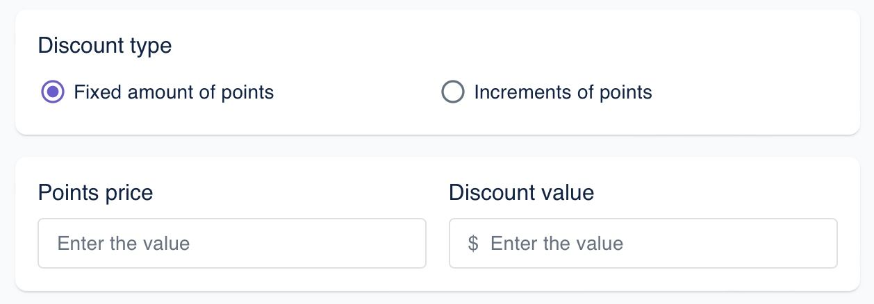Click the "Increments of points" label text
The height and width of the screenshot is (304, 874).
tap(563, 92)
